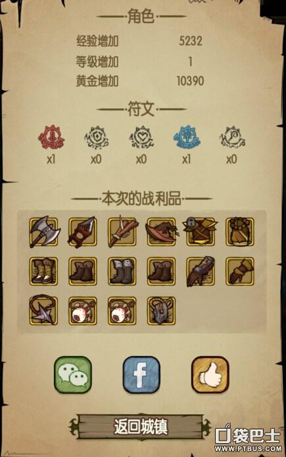The width and height of the screenshot is (286, 457).
Task: Select the first eyeball charm item
Action: 83,311
